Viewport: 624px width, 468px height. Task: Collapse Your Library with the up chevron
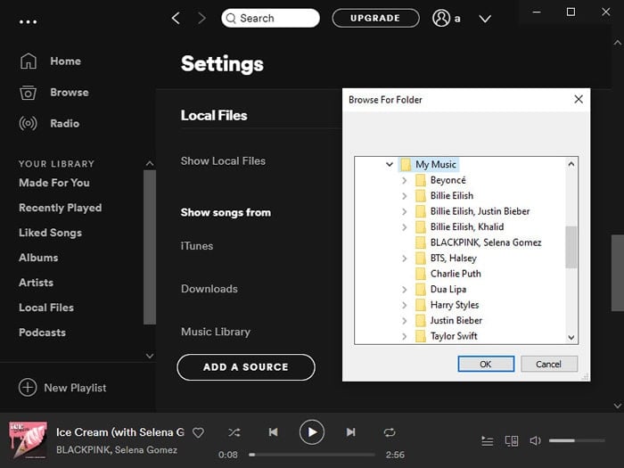click(x=150, y=163)
